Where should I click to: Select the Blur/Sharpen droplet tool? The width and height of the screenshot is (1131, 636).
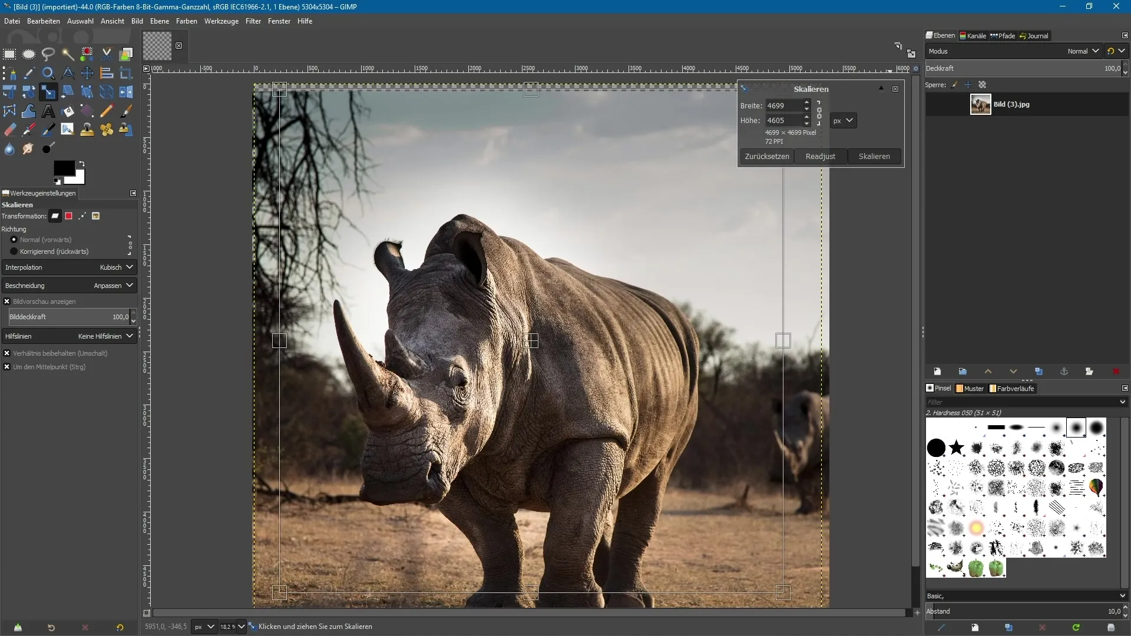click(9, 149)
